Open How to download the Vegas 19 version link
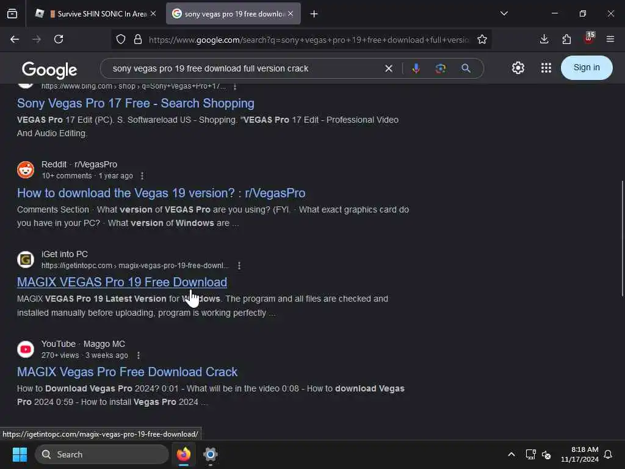The image size is (625, 469). coord(161,193)
